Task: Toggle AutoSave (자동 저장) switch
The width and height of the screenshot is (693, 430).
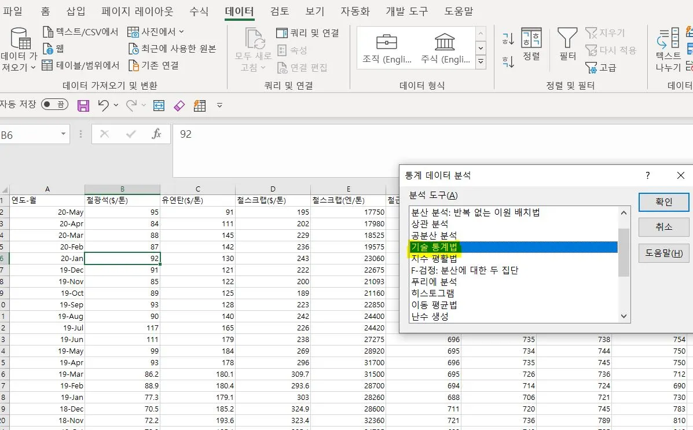Action: [x=54, y=104]
